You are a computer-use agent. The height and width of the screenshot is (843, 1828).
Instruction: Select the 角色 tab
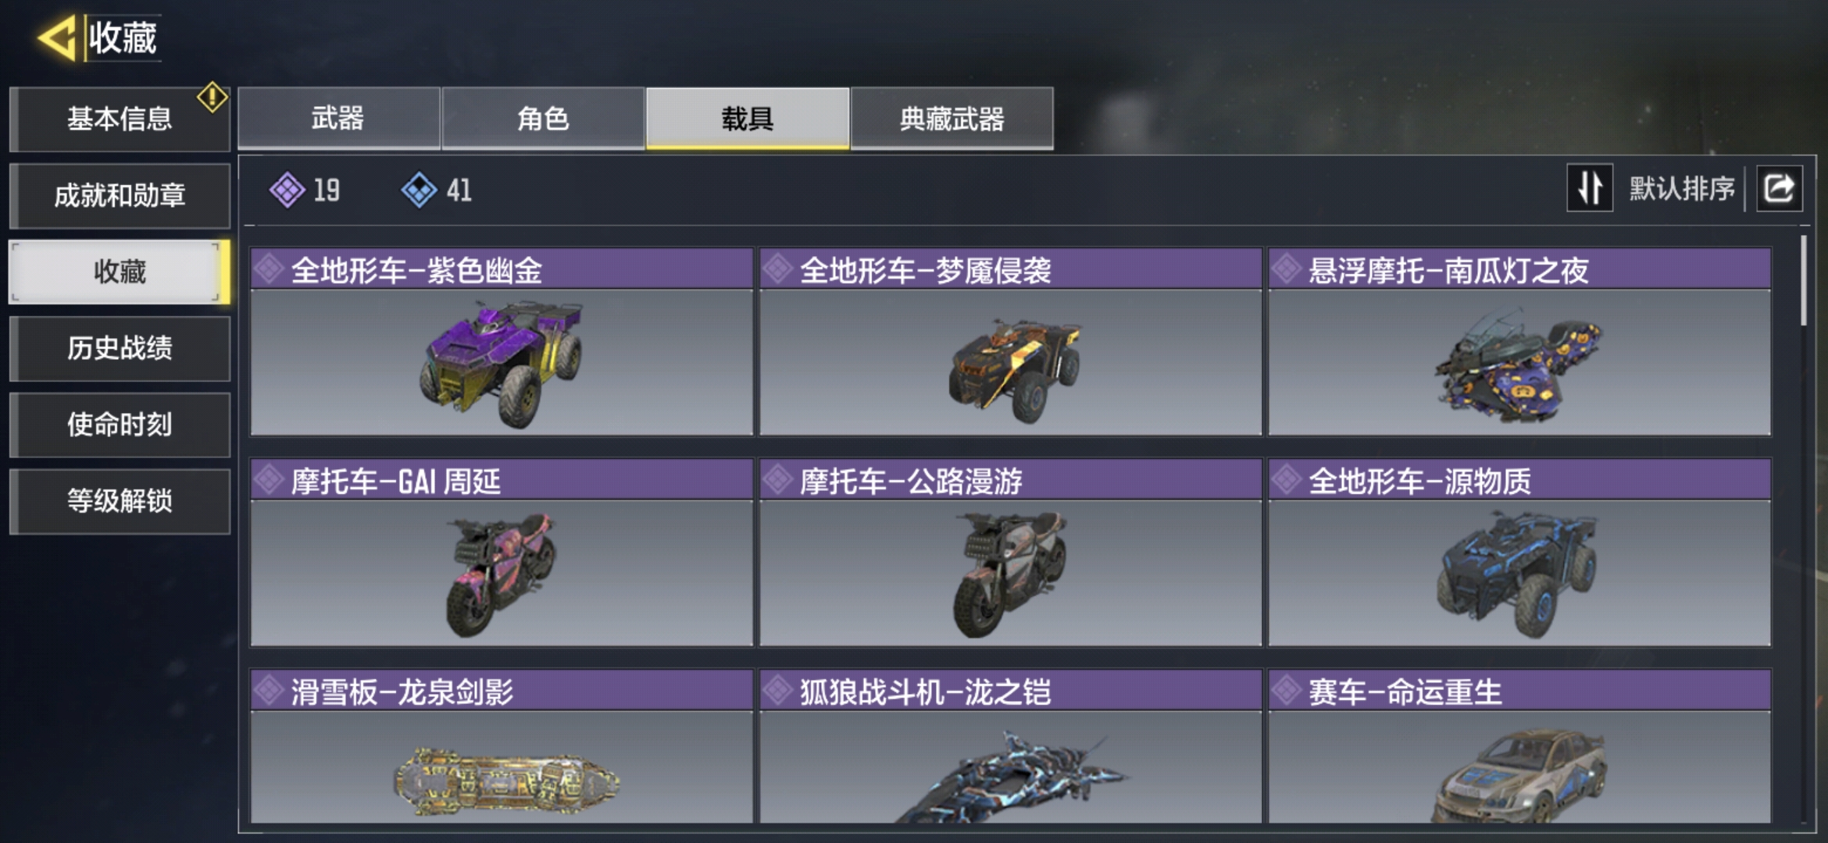tap(543, 118)
